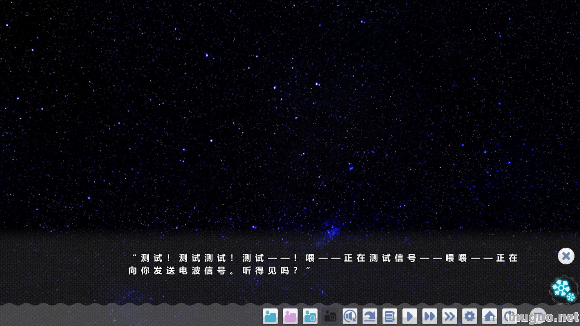Open the save game folder icon
This screenshot has height=326, width=580.
coord(270,316)
